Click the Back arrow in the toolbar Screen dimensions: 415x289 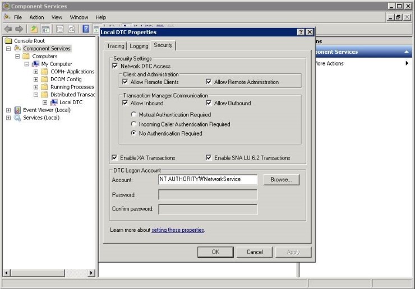click(8, 29)
